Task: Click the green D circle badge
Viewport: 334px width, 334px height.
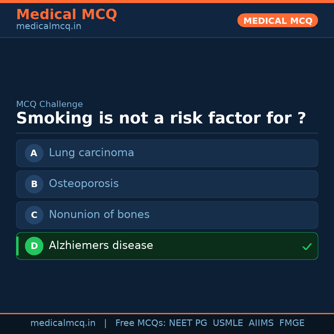Action: [34, 246]
